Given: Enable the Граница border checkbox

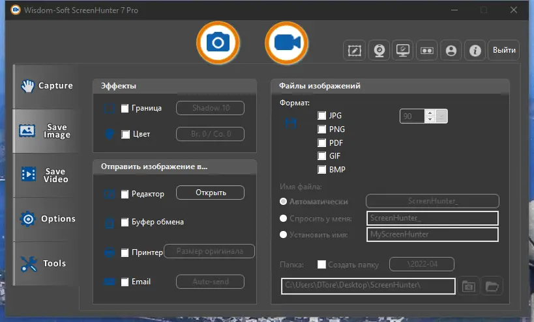Looking at the screenshot, I should pyautogui.click(x=125, y=109).
